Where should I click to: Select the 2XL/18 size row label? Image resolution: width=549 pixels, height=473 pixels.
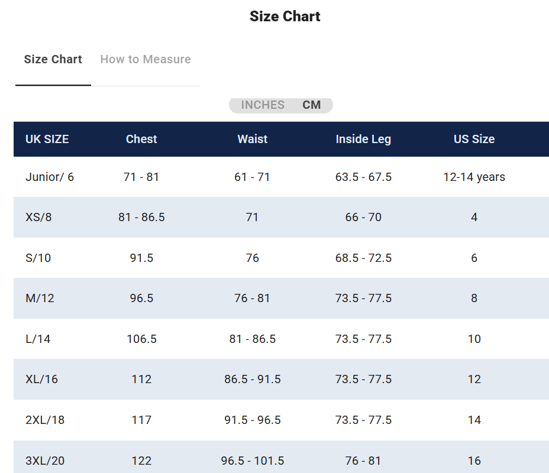pos(45,420)
